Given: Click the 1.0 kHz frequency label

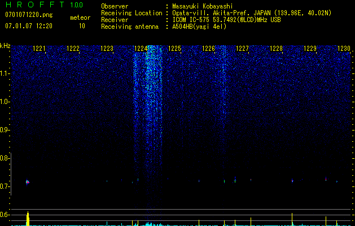Looking at the screenshot, I should click(x=5, y=102).
